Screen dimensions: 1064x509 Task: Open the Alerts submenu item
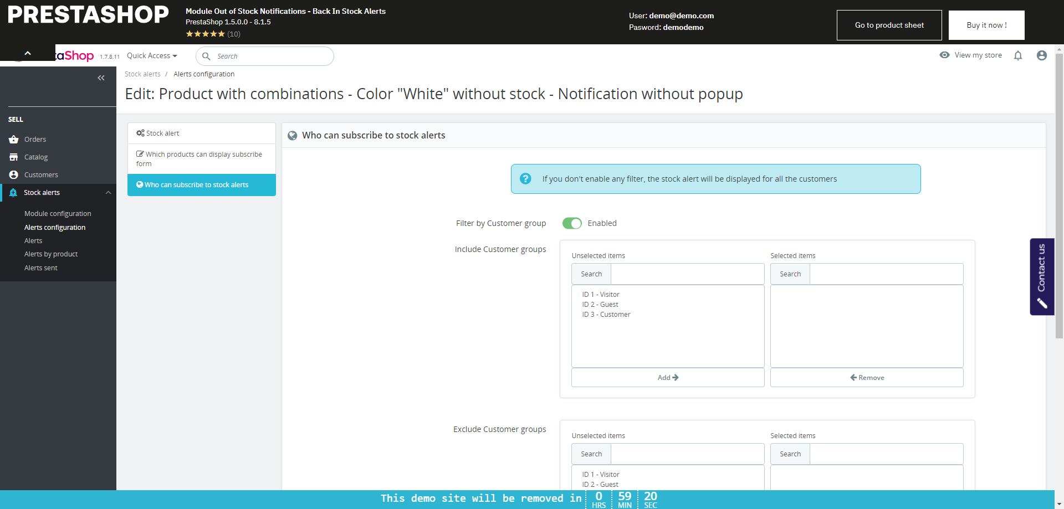click(x=33, y=241)
